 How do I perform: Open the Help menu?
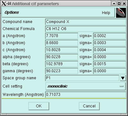(106, 13)
